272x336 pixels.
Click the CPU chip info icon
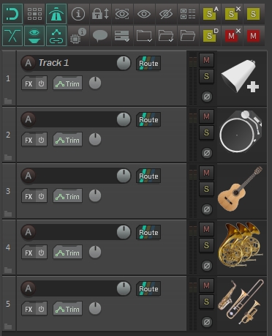(78, 36)
